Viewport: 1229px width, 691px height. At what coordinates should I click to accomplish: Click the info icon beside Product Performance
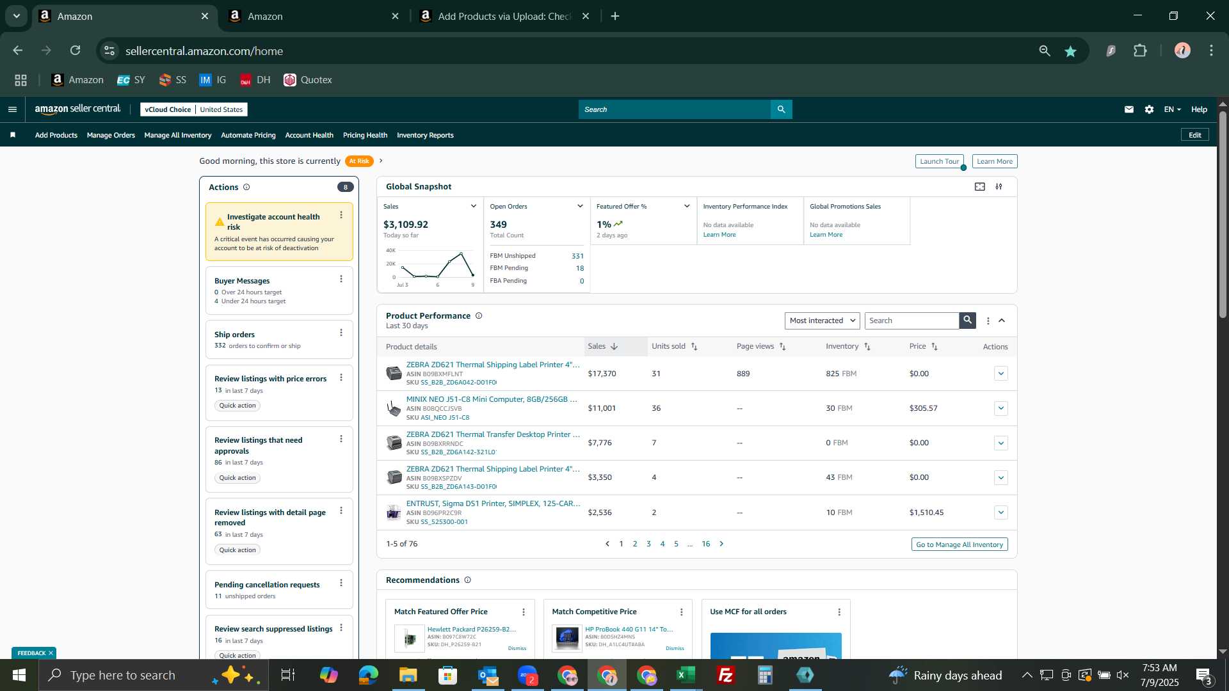(x=479, y=316)
